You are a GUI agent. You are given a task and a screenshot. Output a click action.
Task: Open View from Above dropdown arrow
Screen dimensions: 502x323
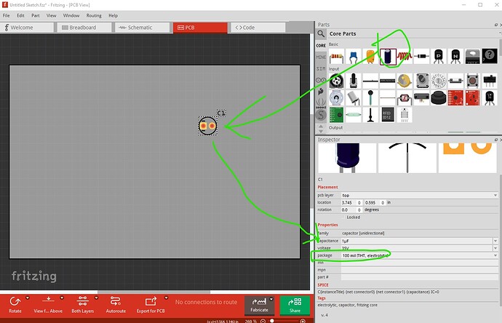pos(62,298)
